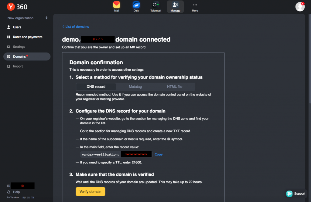Viewport: 311px width, 202px height.
Task: Open the Mail app icon
Action: 117,5
